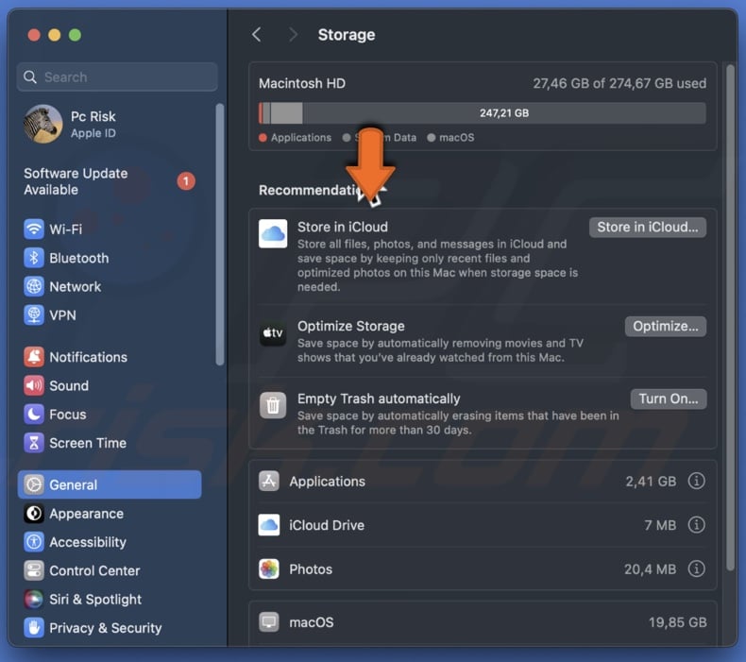Image resolution: width=746 pixels, height=662 pixels.
Task: Click the Siri & Spotlight icon
Action: point(34,599)
